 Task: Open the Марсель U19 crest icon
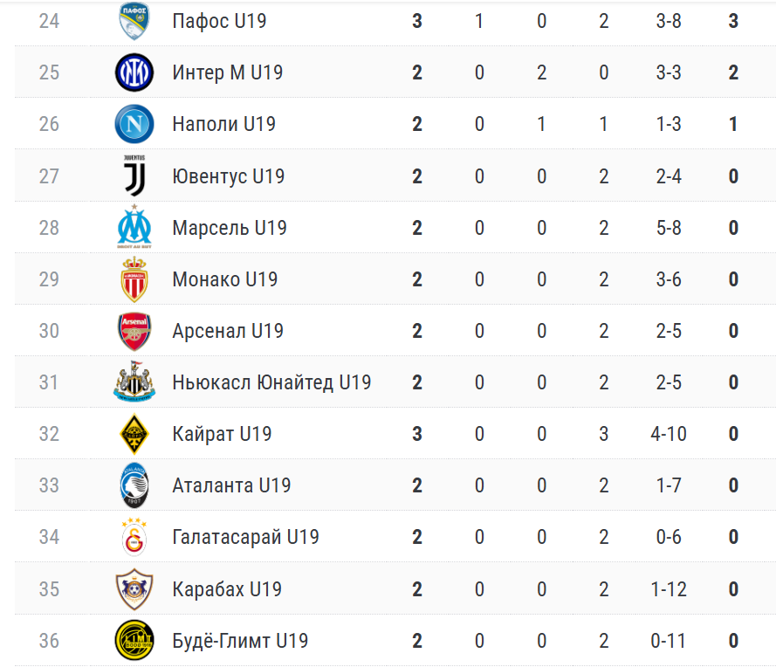click(134, 228)
